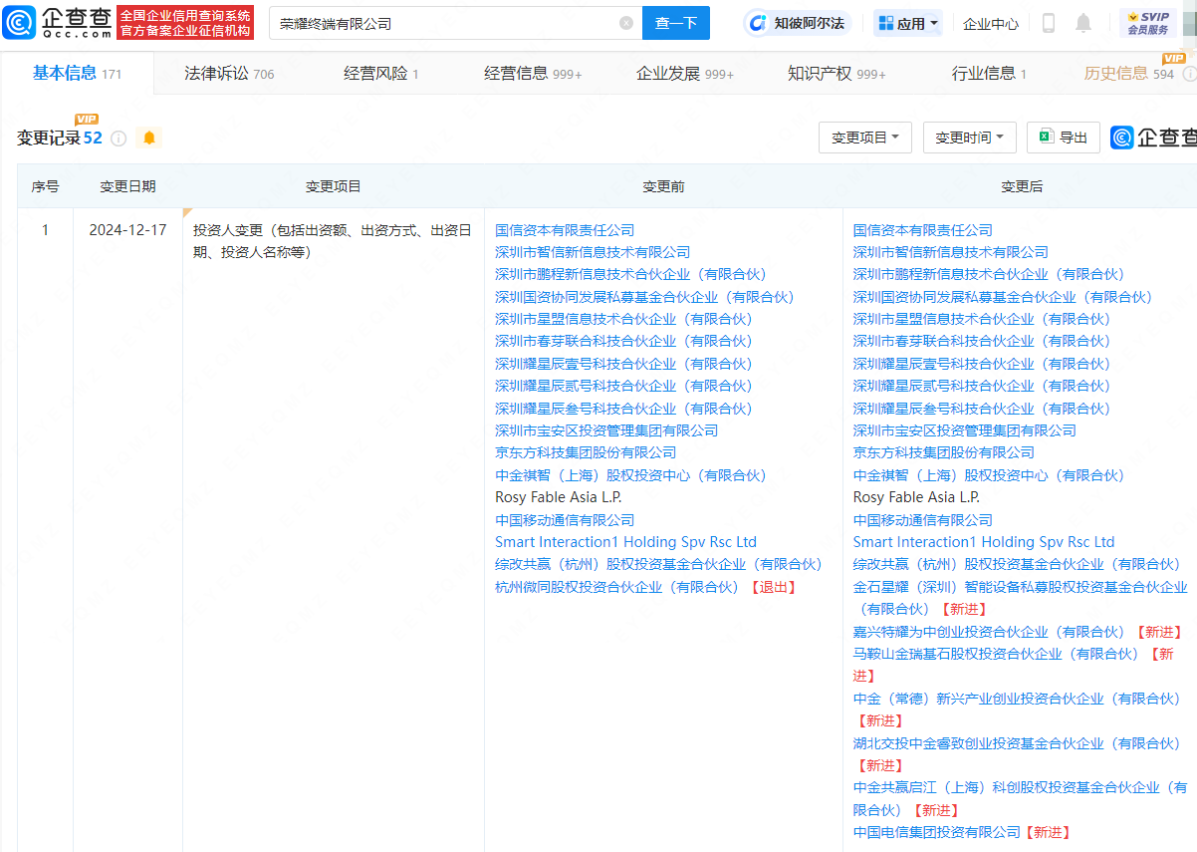This screenshot has width=1197, height=852.
Task: Select the date cell 2024-12-17
Action: coord(127,230)
